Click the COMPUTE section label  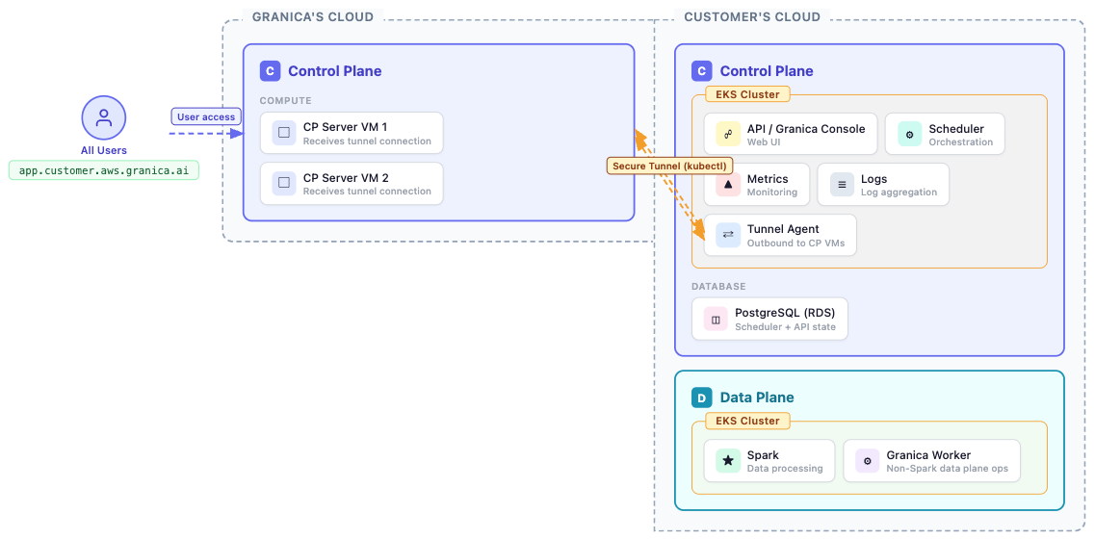click(286, 100)
